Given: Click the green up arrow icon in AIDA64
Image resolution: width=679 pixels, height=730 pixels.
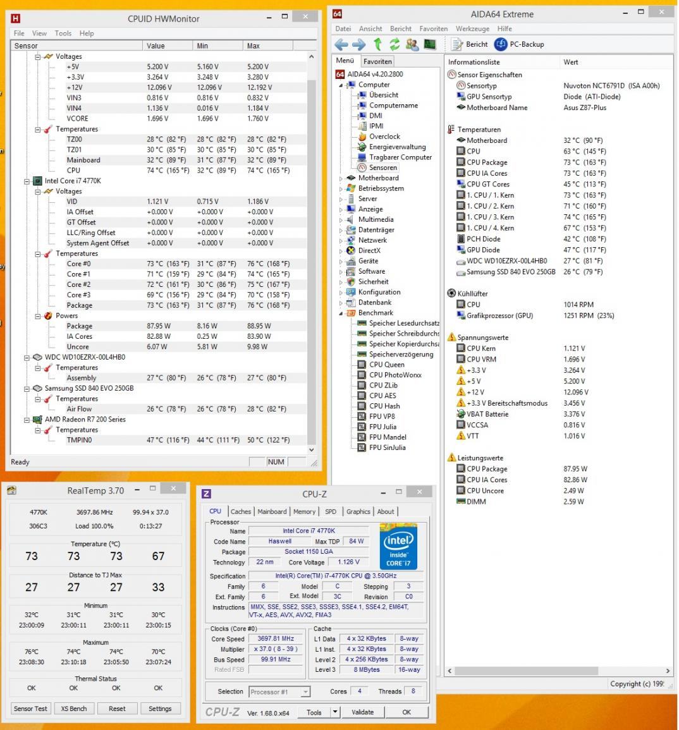Looking at the screenshot, I should tap(377, 44).
